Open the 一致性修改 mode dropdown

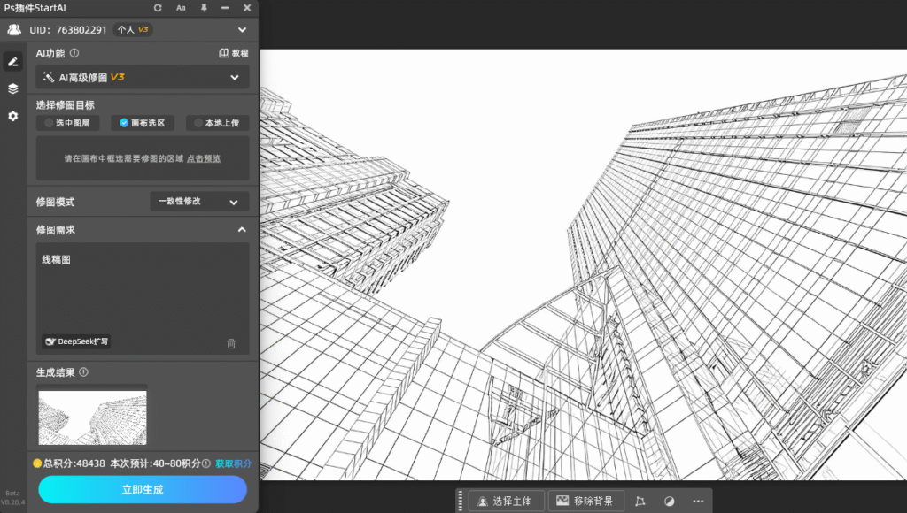coord(199,202)
